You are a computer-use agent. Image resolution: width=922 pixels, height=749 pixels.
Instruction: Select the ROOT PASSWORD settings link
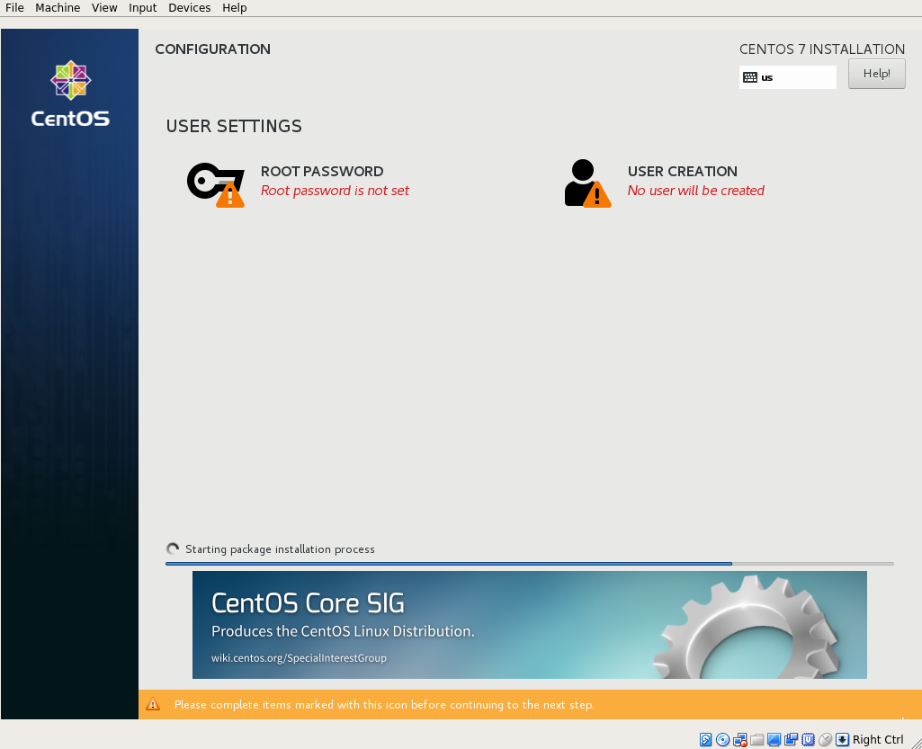[x=321, y=171]
